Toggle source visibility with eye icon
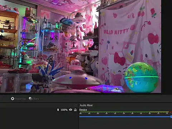Viewport: 172px width, 129px height. [x=71, y=110]
